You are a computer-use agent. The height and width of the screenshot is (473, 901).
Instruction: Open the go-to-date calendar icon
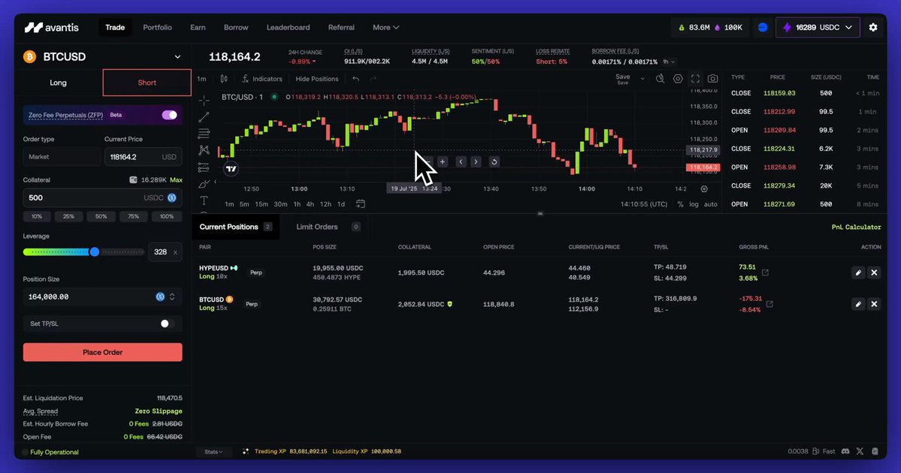pos(360,203)
